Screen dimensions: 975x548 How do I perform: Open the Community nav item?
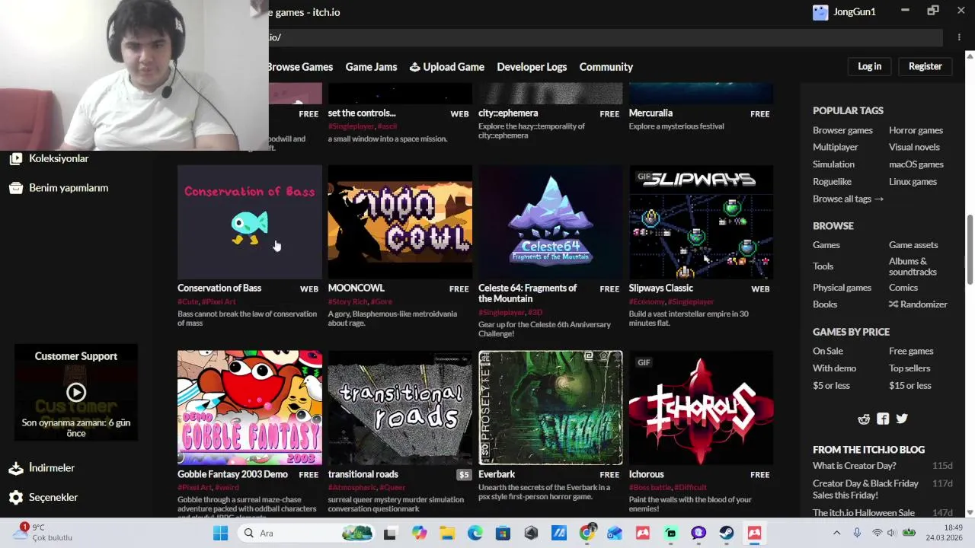(x=606, y=67)
